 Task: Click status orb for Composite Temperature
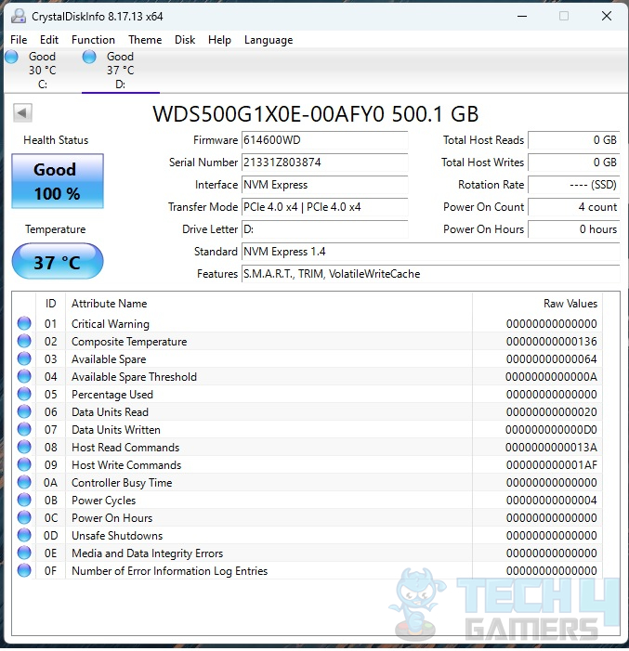(x=24, y=341)
